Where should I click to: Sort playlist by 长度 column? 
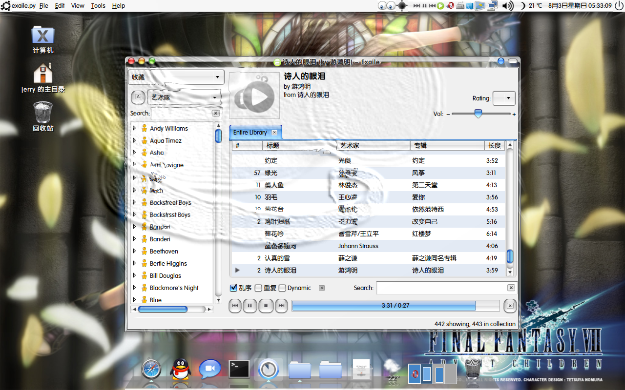point(495,145)
